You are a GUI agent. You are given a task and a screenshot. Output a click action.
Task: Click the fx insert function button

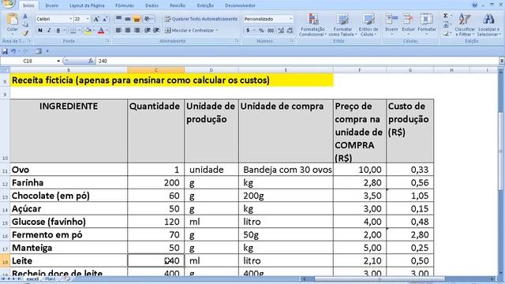tap(91, 61)
